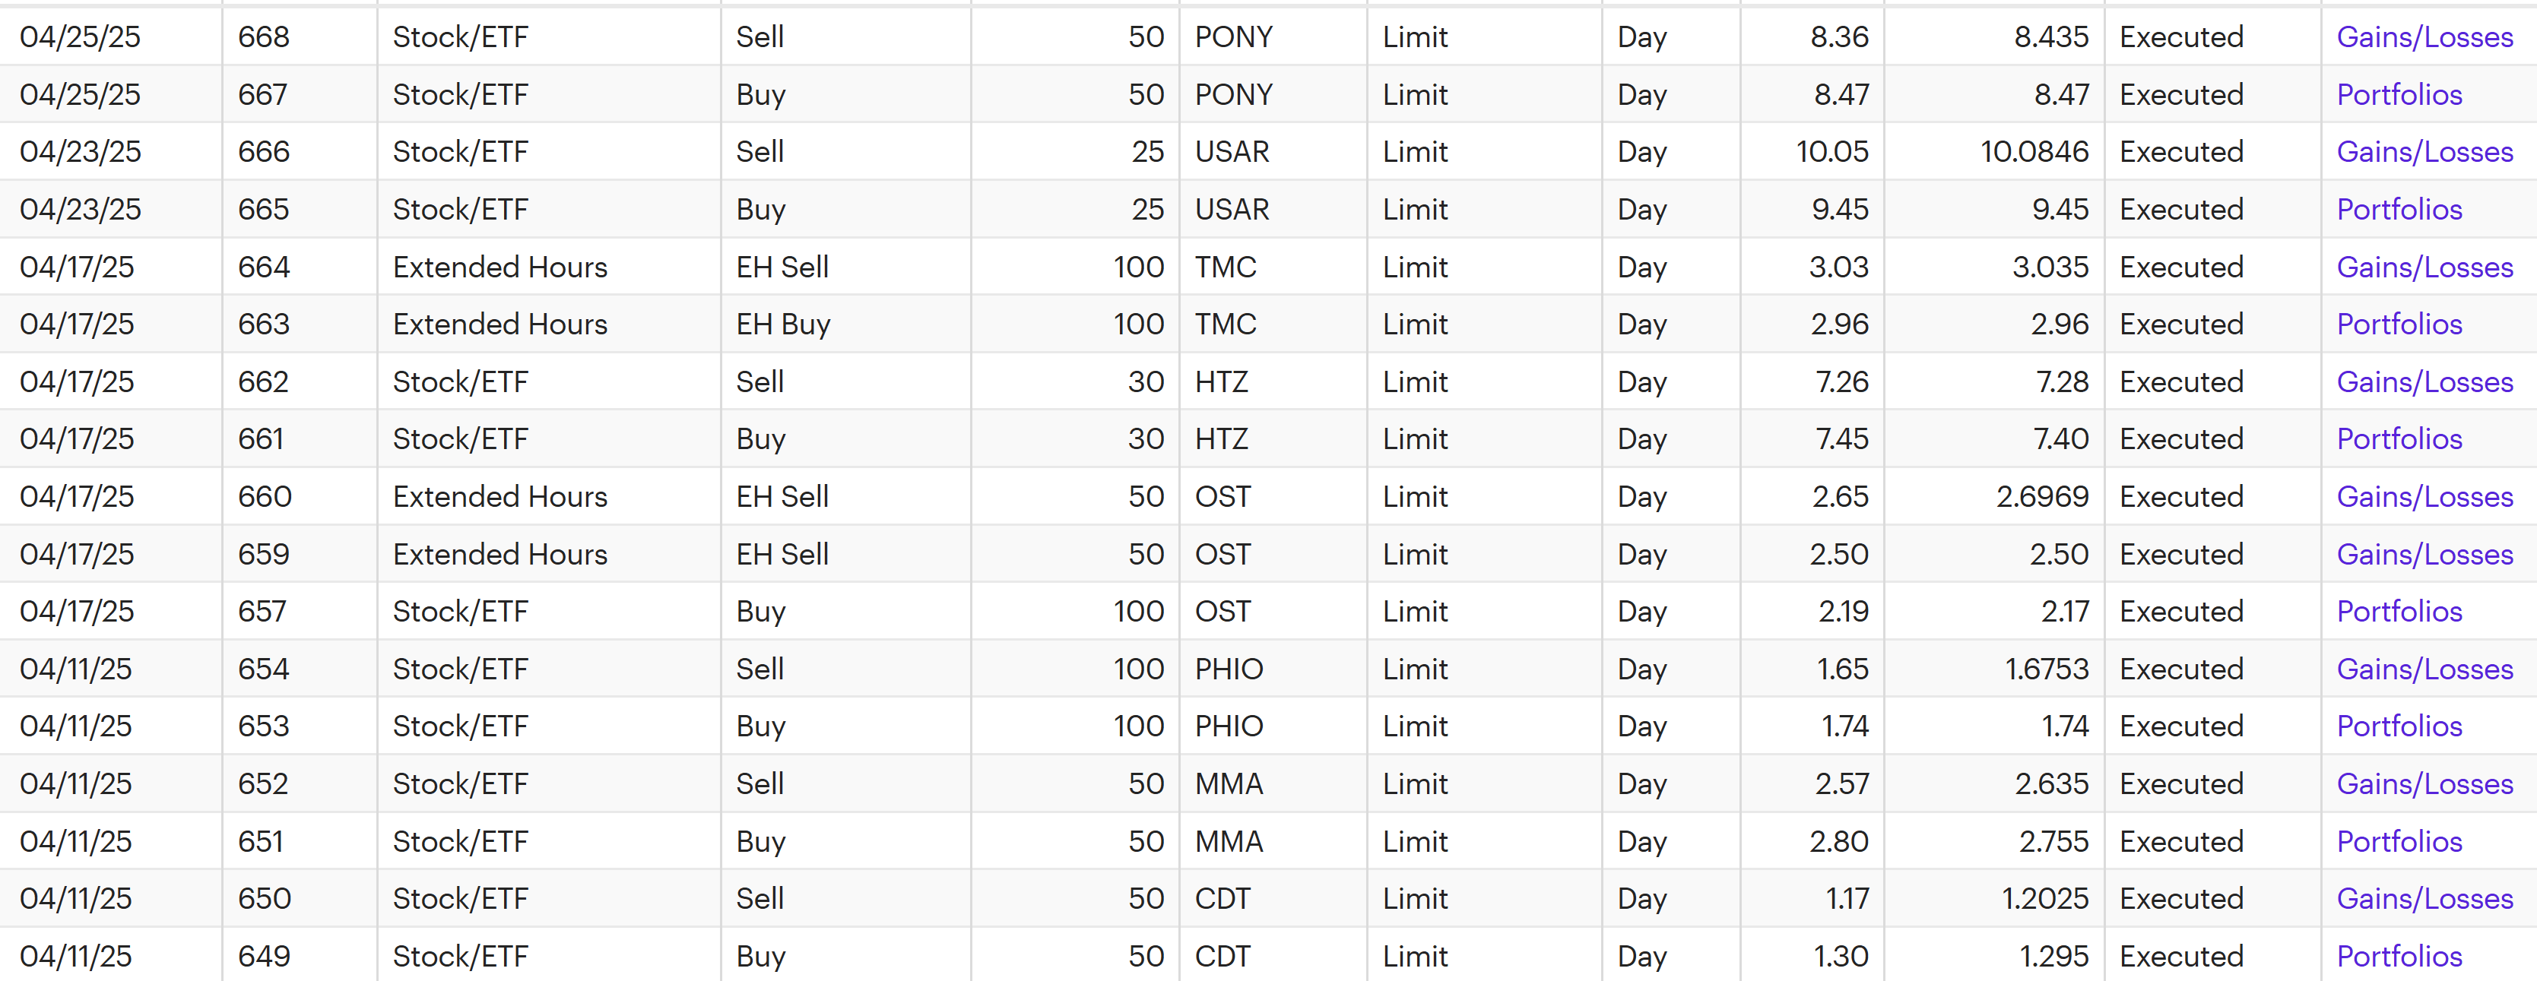
Task: Open Portfolios link for CDT buy order 649
Action: click(2398, 957)
